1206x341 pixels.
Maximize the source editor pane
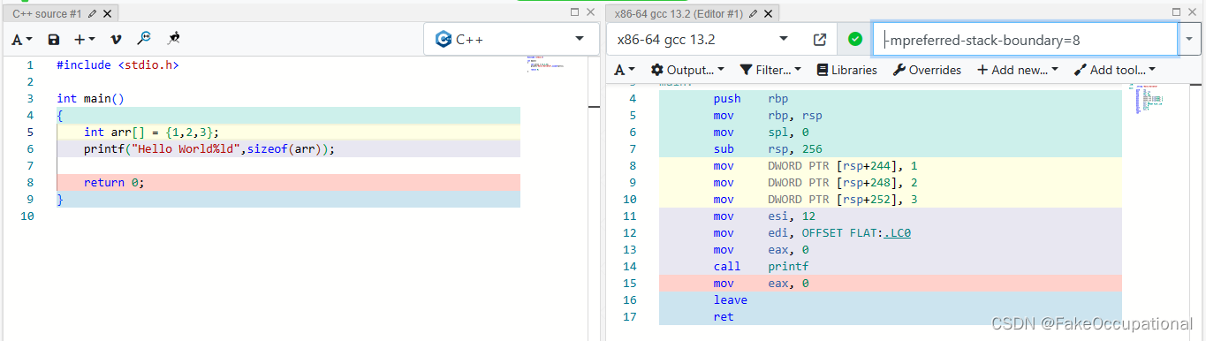[575, 11]
